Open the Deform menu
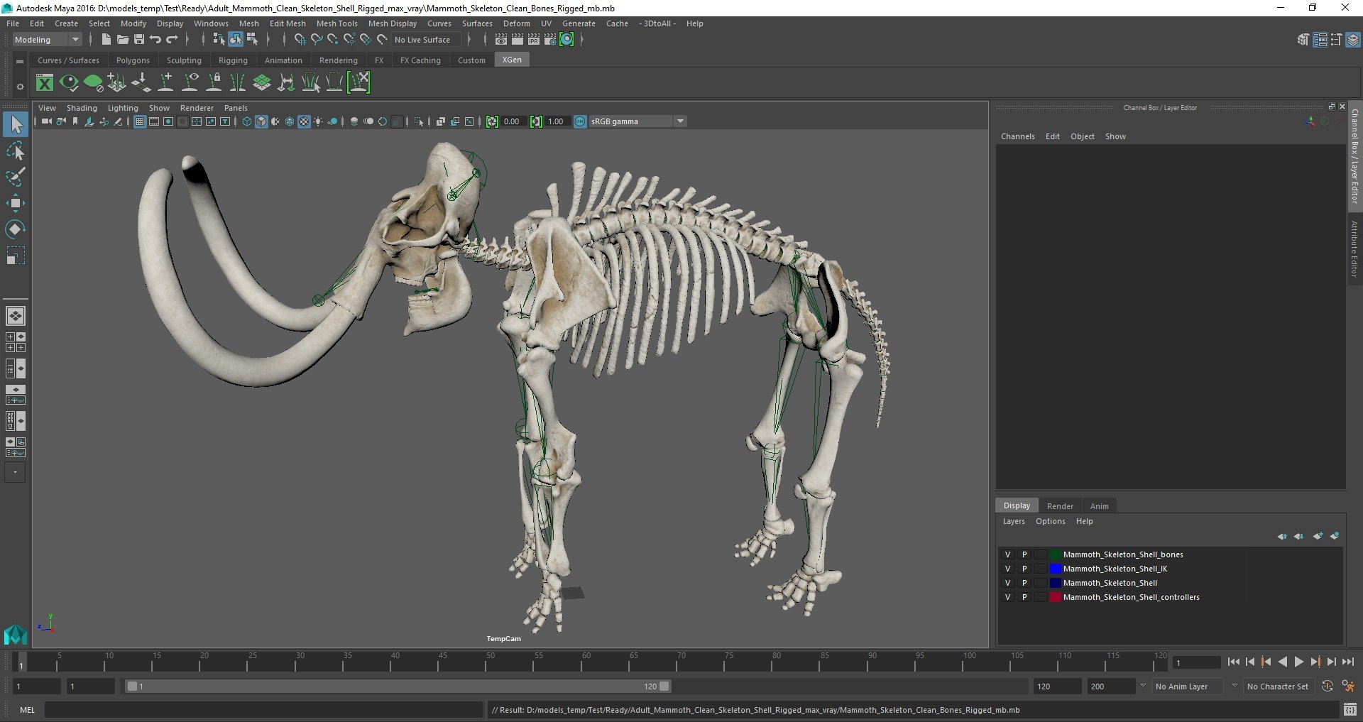 (516, 23)
